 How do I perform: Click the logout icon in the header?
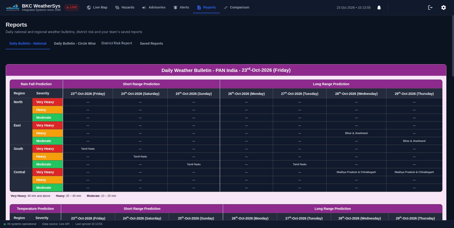click(x=430, y=8)
